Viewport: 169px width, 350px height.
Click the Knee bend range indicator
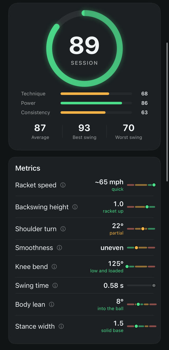click(x=141, y=267)
